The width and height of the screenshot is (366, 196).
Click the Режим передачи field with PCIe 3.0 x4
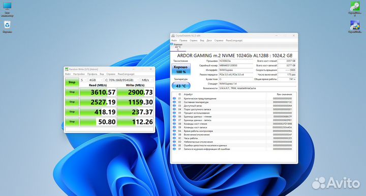coord(236,74)
